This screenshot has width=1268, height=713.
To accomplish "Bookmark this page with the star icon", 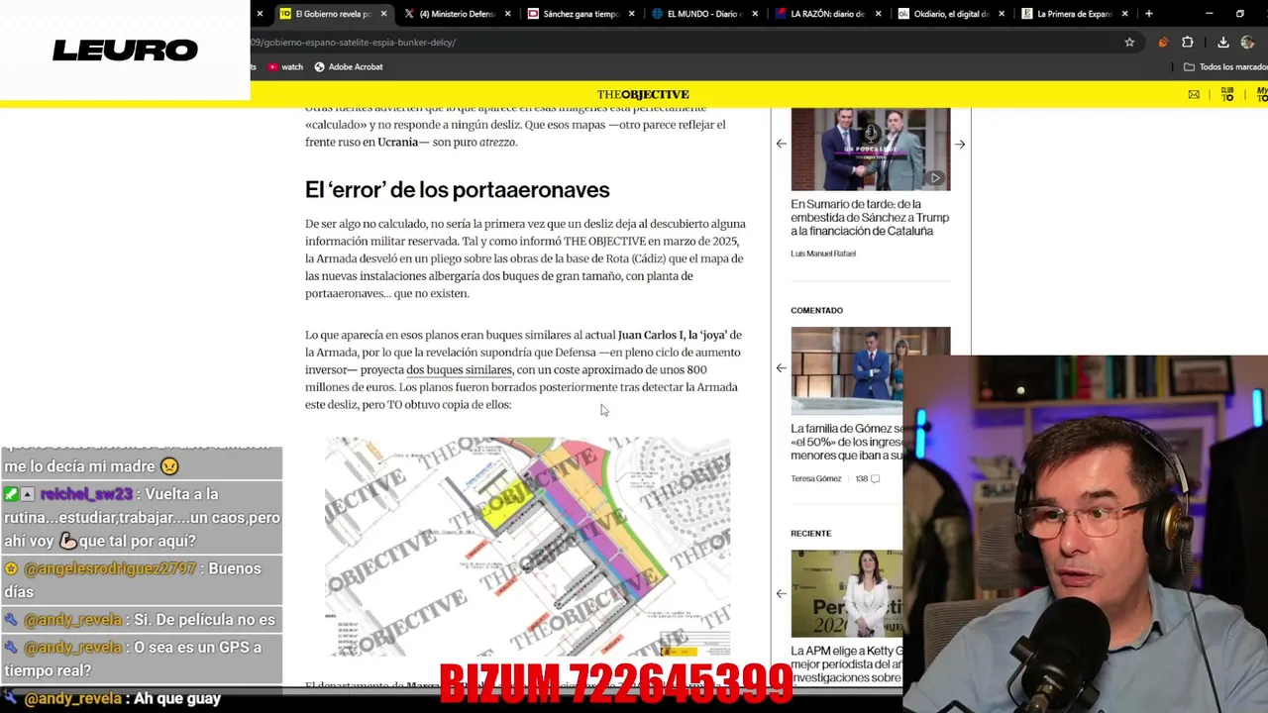I will (1129, 43).
